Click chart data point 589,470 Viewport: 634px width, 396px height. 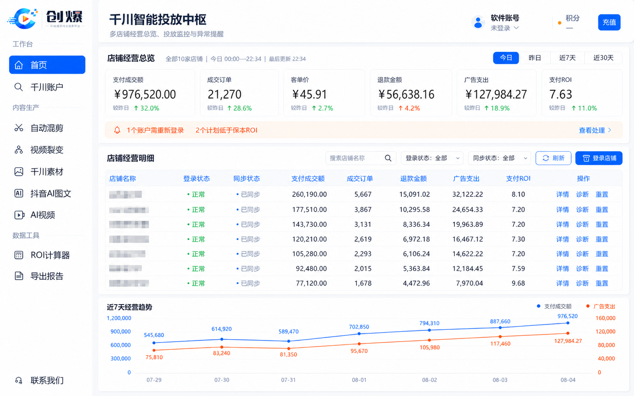(x=289, y=341)
